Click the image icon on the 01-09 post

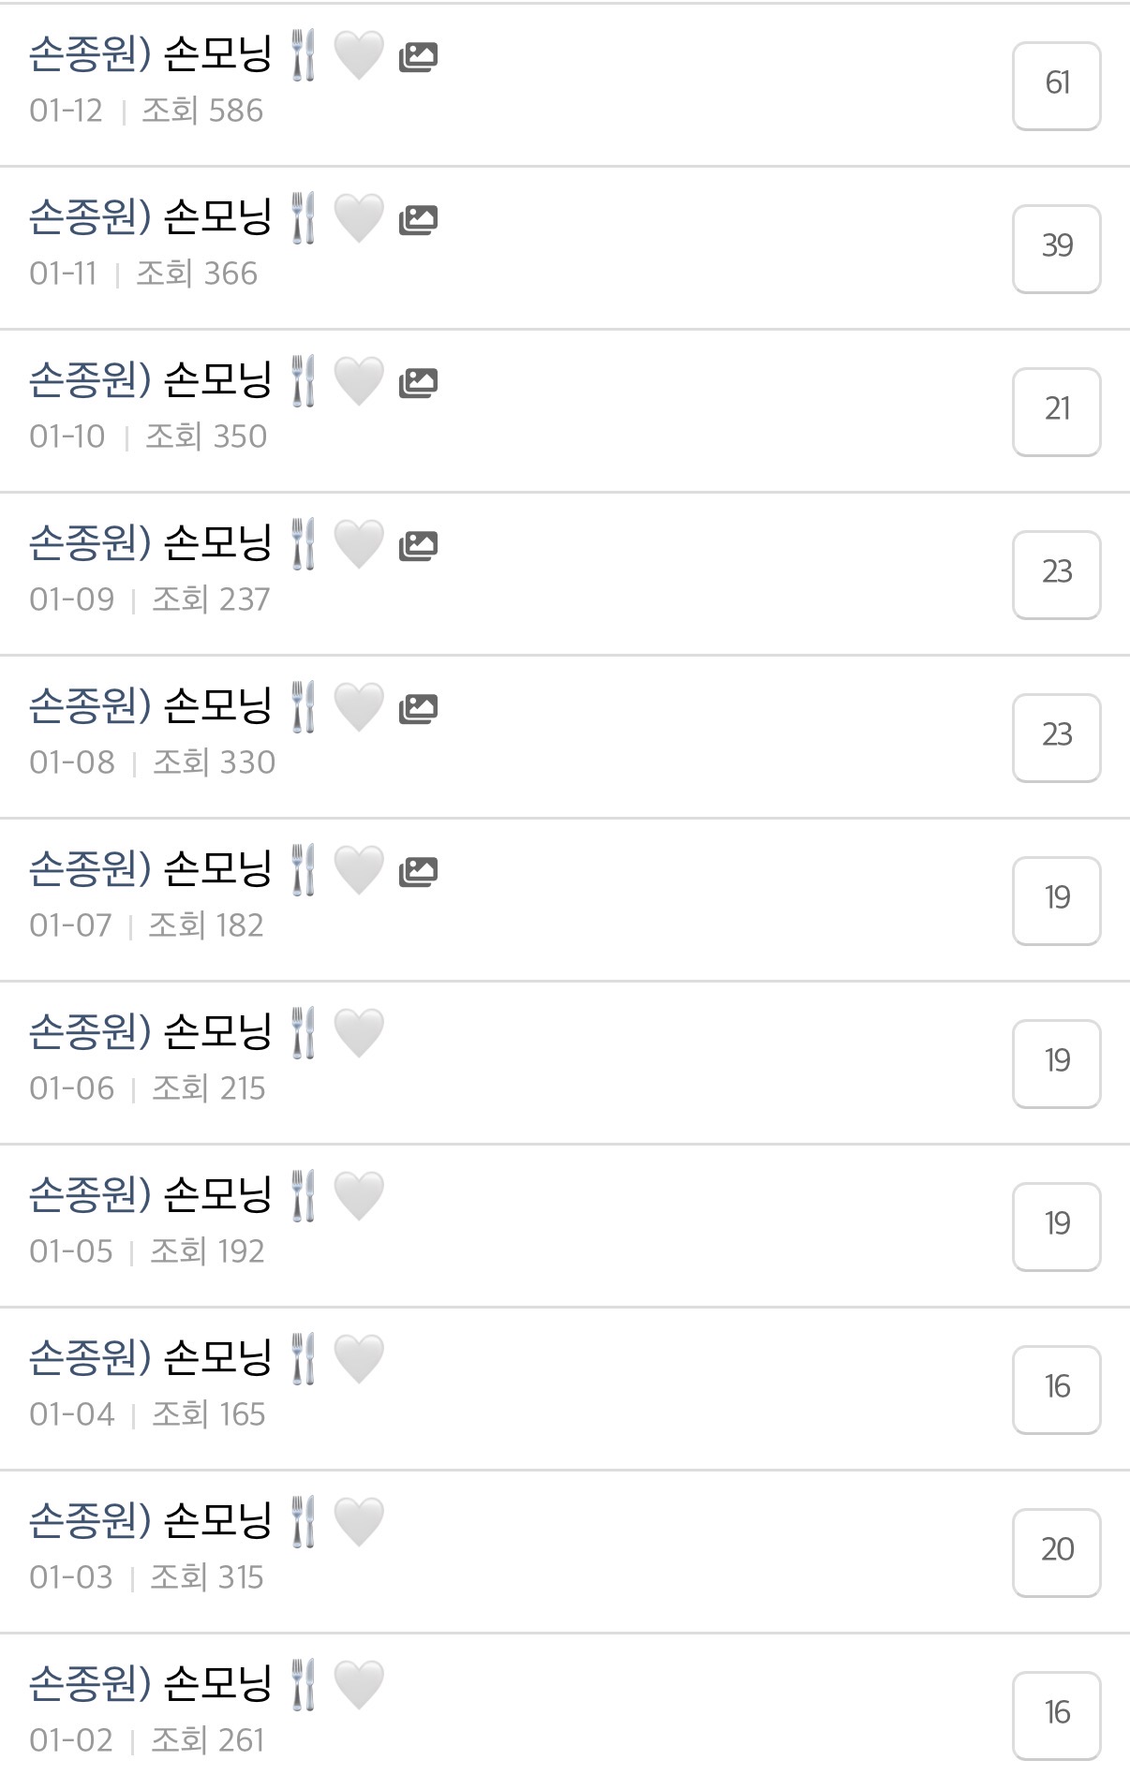click(x=418, y=546)
